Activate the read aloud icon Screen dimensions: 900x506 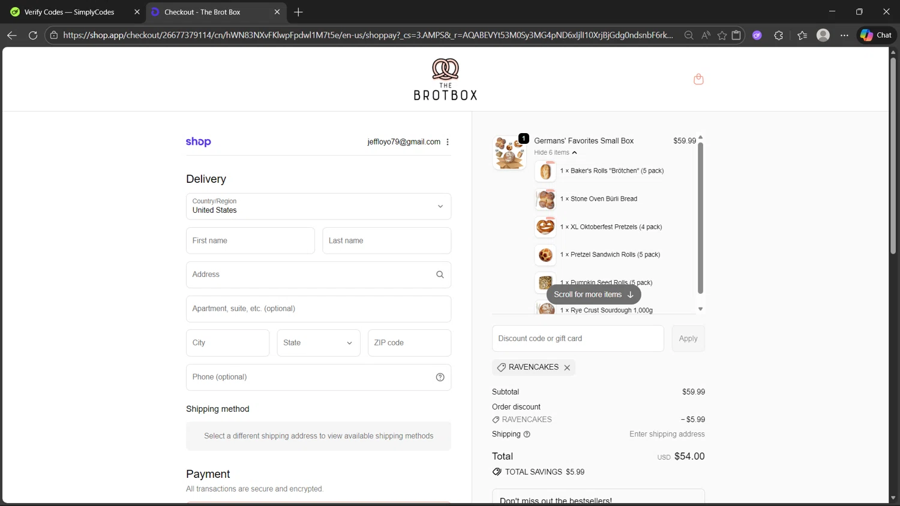[706, 35]
